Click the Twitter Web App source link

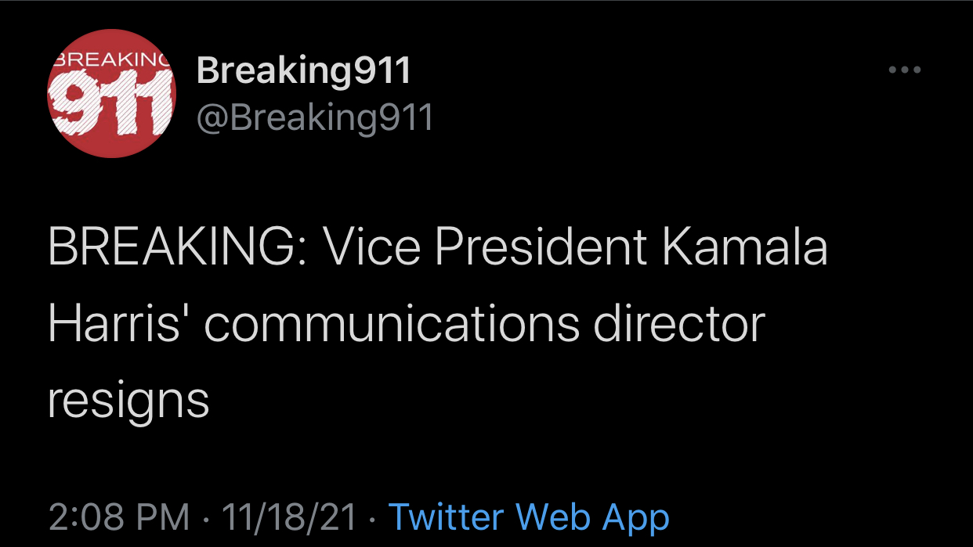coord(529,517)
